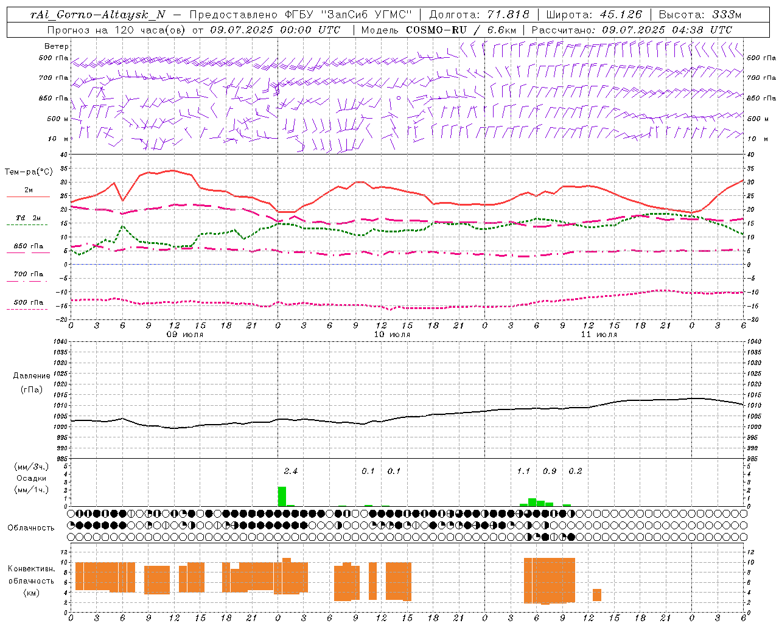Image resolution: width=779 pixels, height=623 pixels.
Task: Click the Облачность cloud cover label
Action: (31, 528)
